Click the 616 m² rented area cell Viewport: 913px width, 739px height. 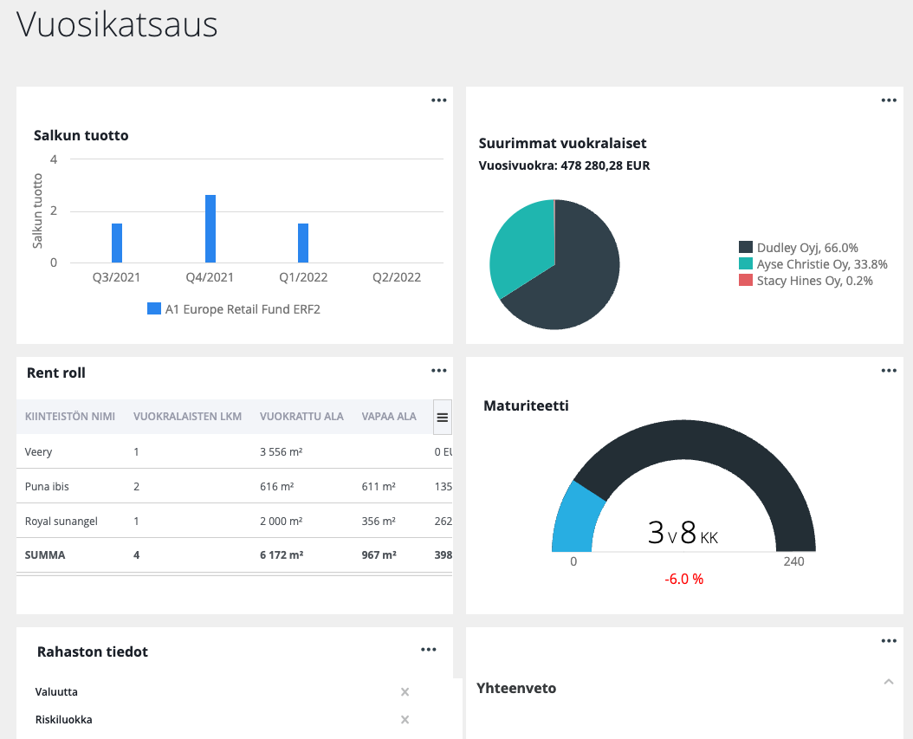tap(276, 486)
